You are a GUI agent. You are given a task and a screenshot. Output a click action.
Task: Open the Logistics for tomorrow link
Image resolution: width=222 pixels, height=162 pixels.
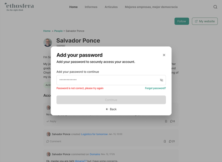click(94, 134)
